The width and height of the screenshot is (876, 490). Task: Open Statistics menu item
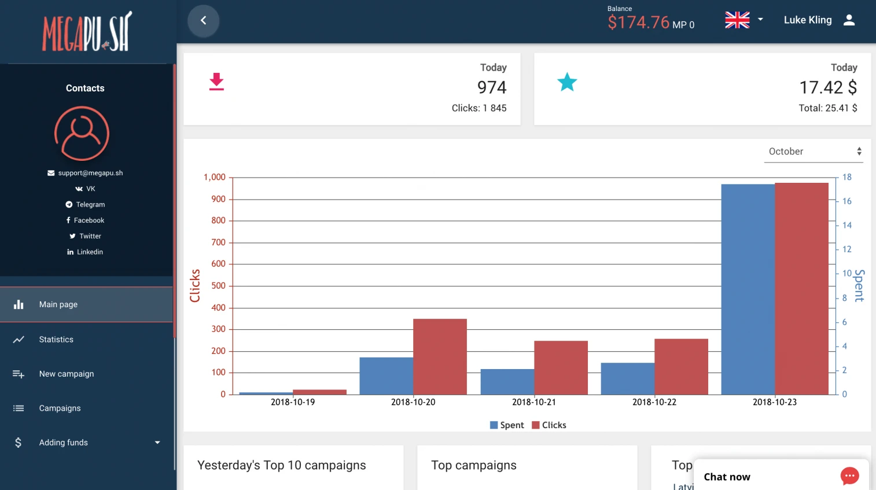tap(86, 340)
